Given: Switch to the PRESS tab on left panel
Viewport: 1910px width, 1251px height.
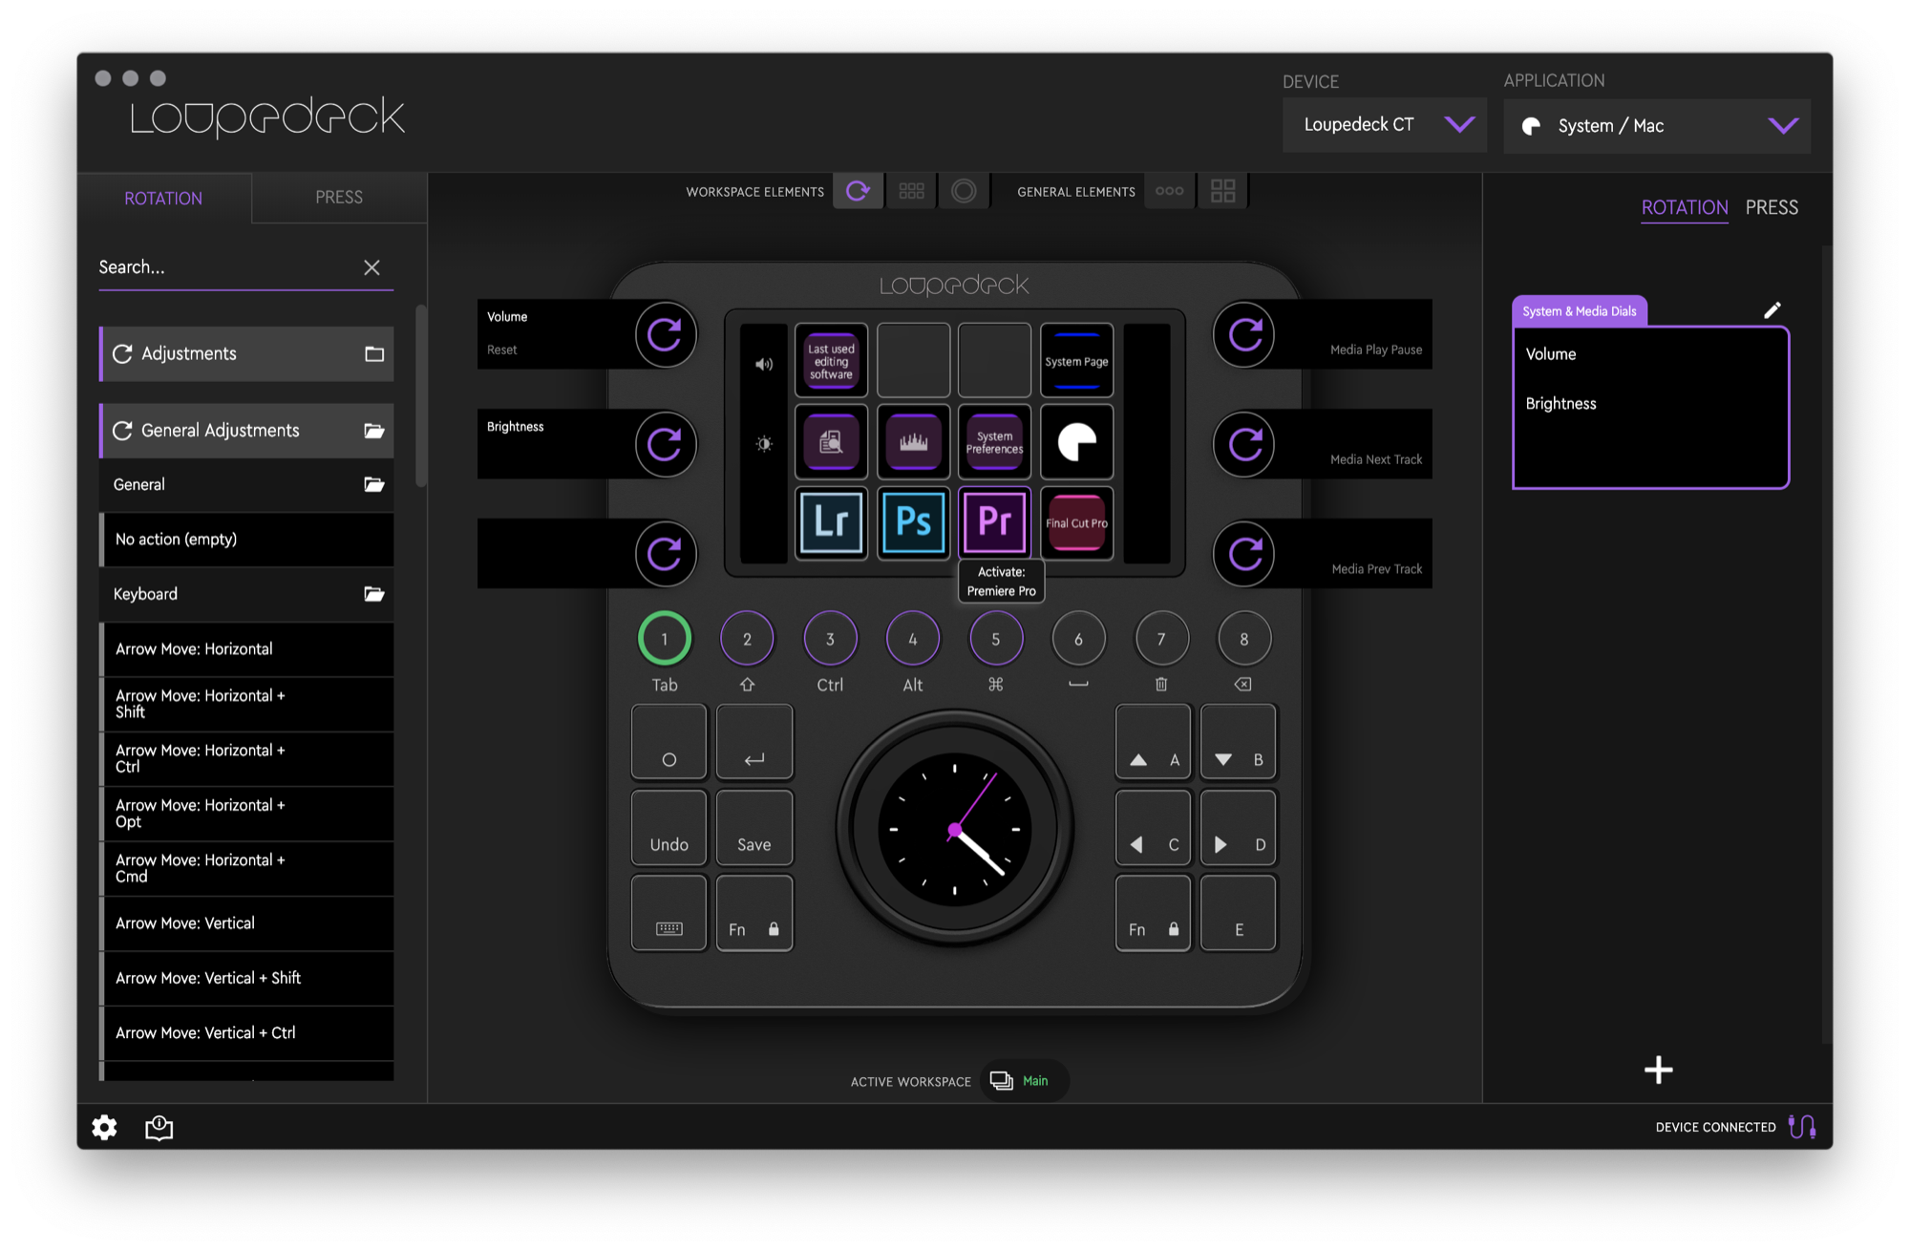Looking at the screenshot, I should click(x=339, y=198).
